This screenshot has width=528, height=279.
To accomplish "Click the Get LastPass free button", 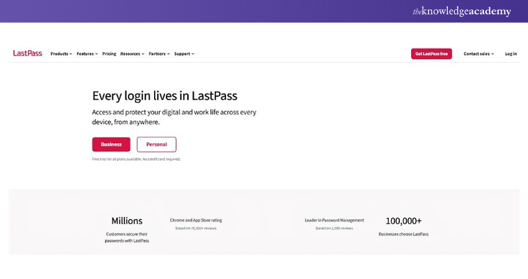I will [431, 54].
